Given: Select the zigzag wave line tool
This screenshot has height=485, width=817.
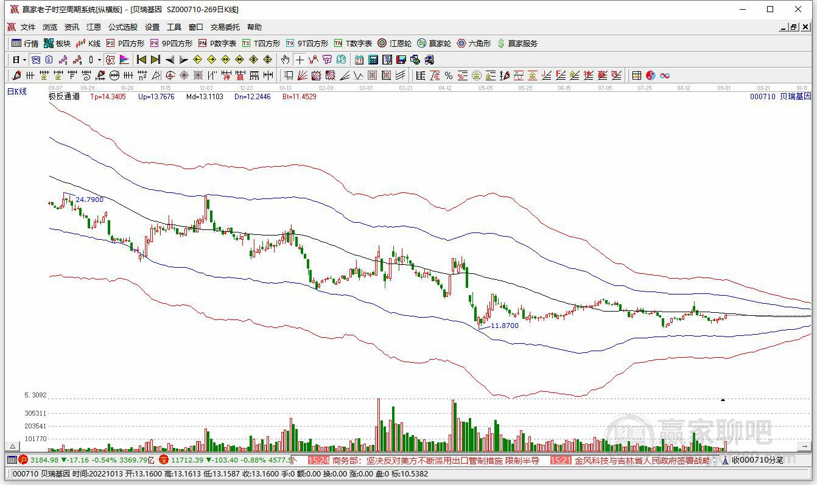Looking at the screenshot, I should coord(358,75).
